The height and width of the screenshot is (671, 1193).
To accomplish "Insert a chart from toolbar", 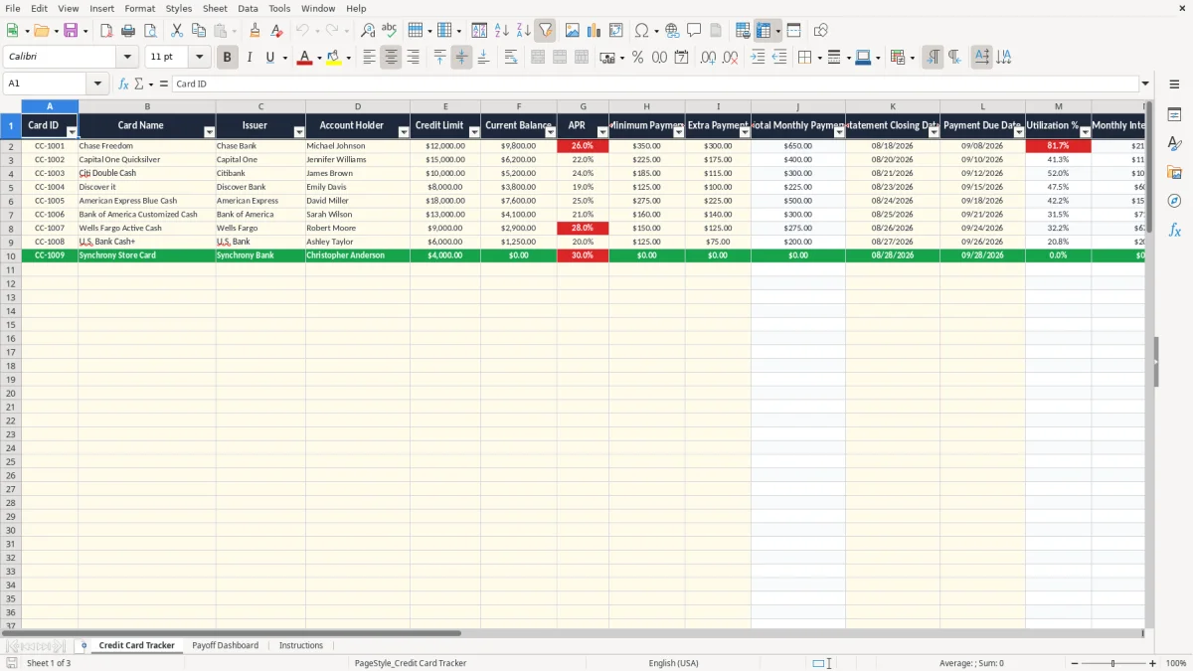I will [595, 31].
